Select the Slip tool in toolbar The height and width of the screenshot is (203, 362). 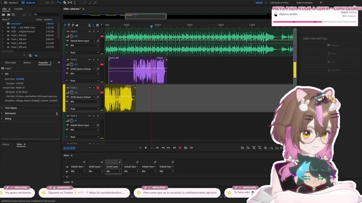(x=70, y=3)
